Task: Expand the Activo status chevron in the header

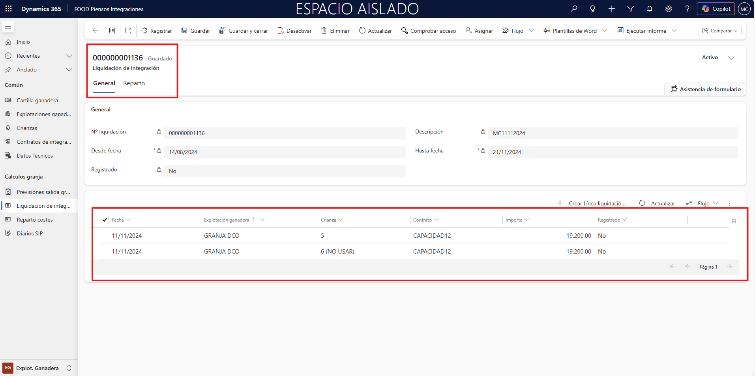Action: pos(731,58)
